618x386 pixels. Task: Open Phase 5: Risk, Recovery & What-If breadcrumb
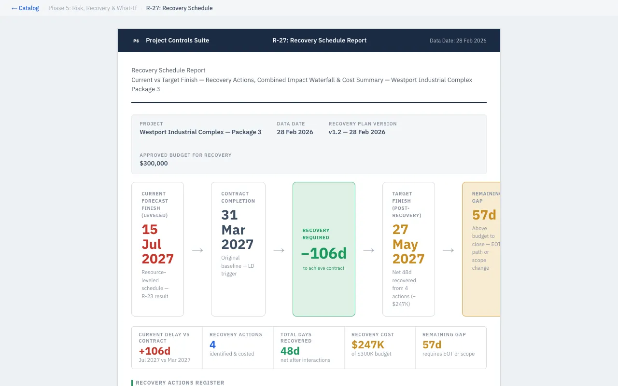(x=92, y=8)
